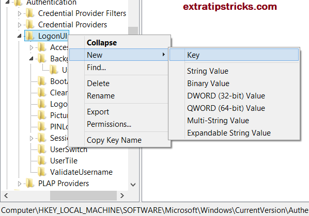The image size is (309, 216).
Task: Select Find... in context menu
Action: coord(96,68)
